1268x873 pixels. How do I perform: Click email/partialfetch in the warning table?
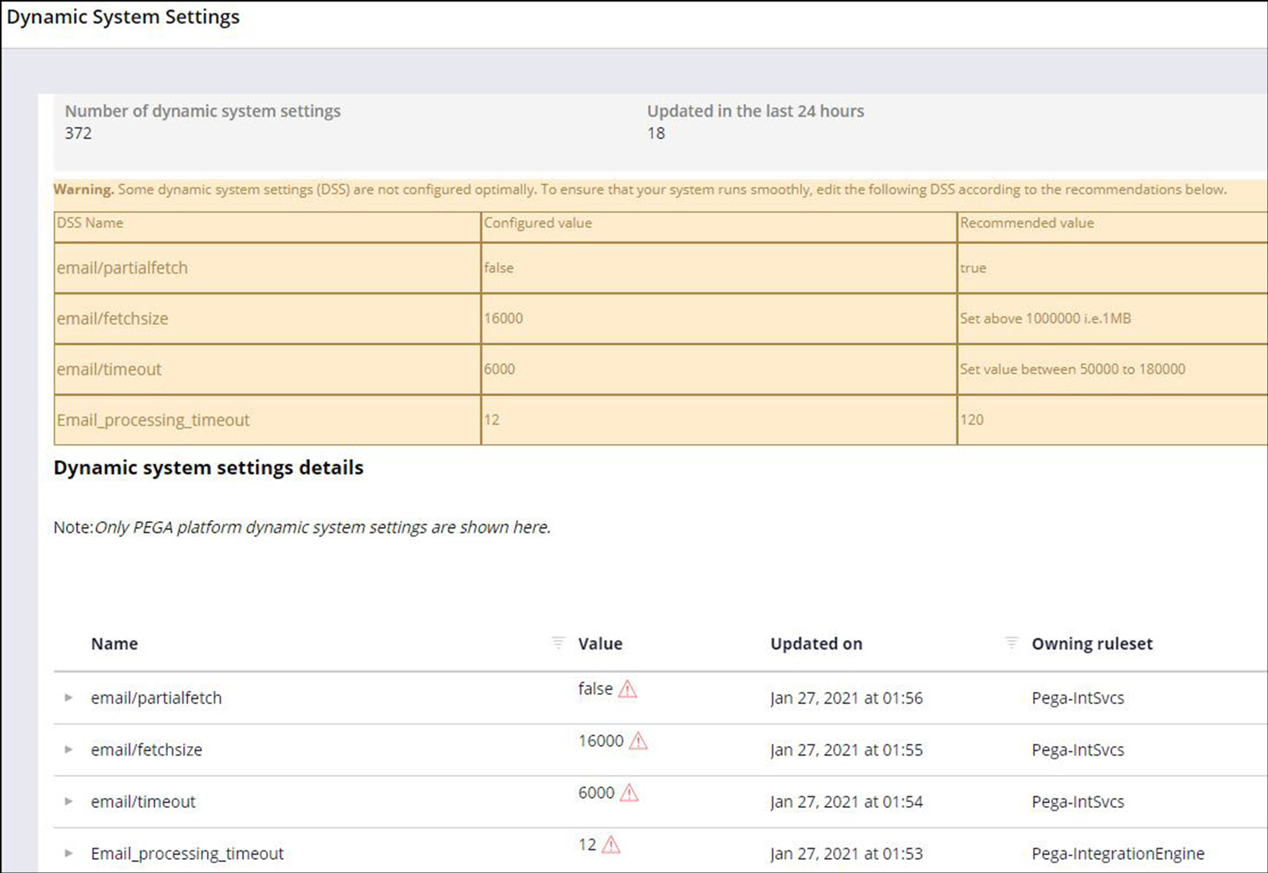pyautogui.click(x=122, y=268)
